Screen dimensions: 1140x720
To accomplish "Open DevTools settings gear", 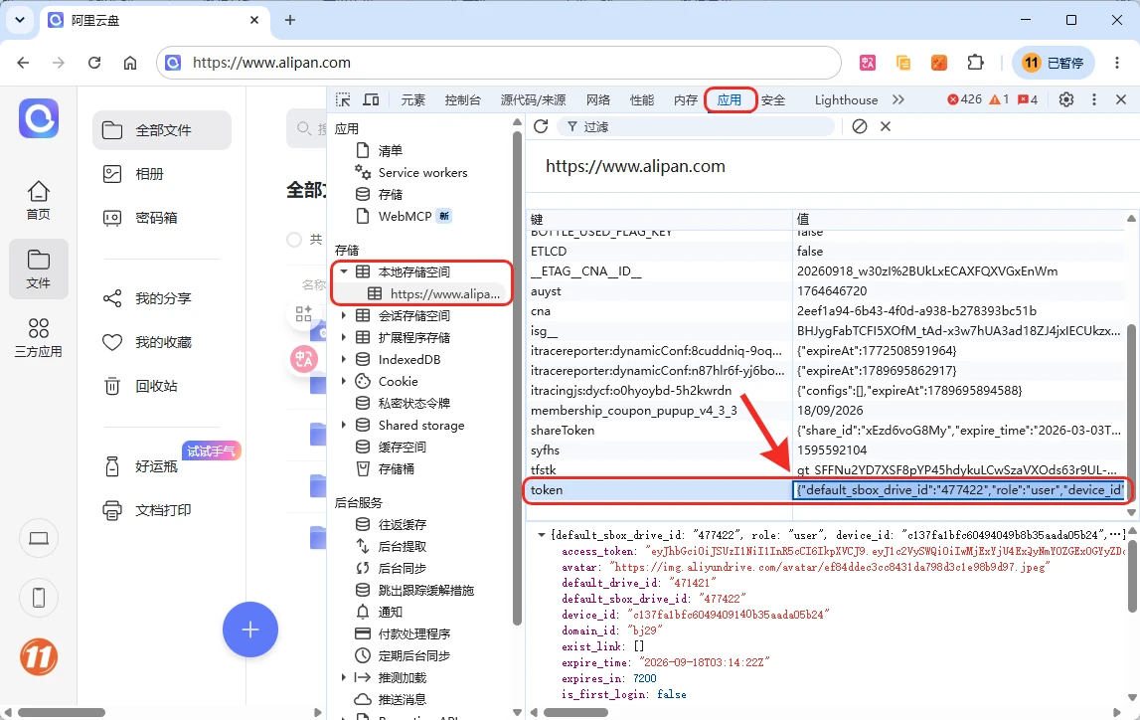I will coord(1065,99).
